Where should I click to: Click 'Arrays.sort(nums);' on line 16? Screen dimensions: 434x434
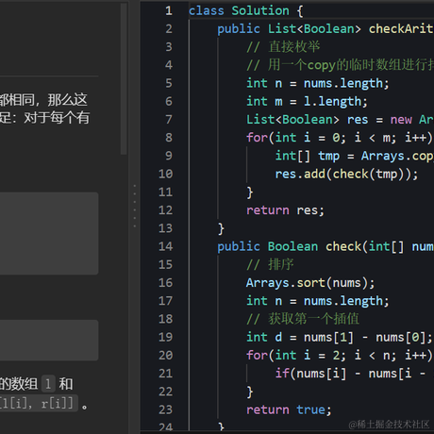(310, 283)
